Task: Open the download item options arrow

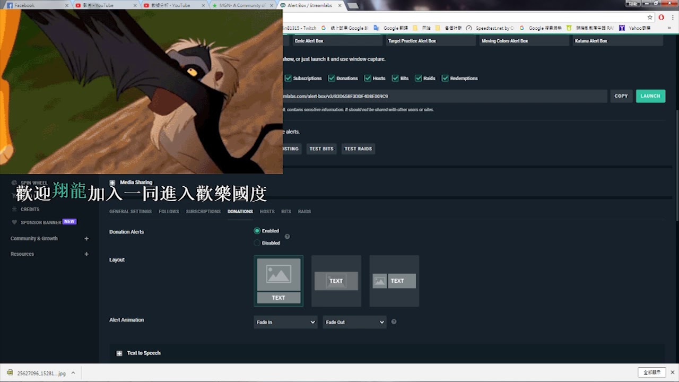Action: pos(73,373)
